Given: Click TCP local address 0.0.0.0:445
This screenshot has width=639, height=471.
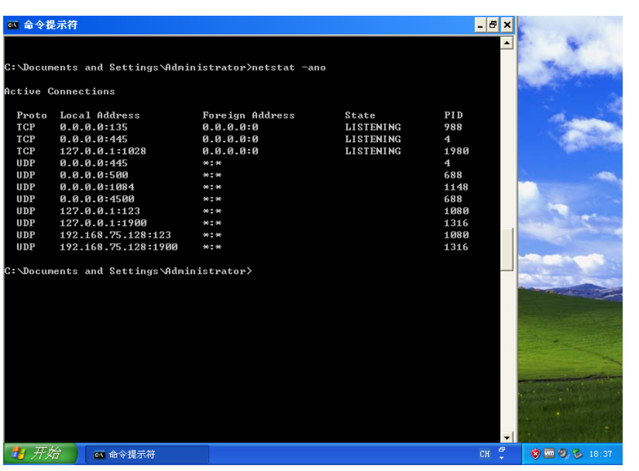Looking at the screenshot, I should 94,139.
